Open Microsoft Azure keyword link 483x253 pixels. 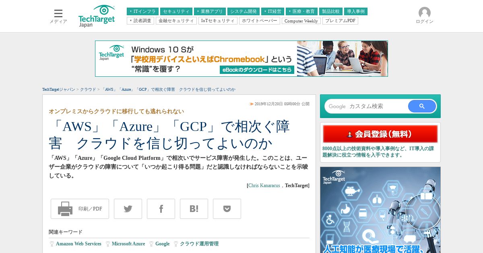pyautogui.click(x=128, y=244)
